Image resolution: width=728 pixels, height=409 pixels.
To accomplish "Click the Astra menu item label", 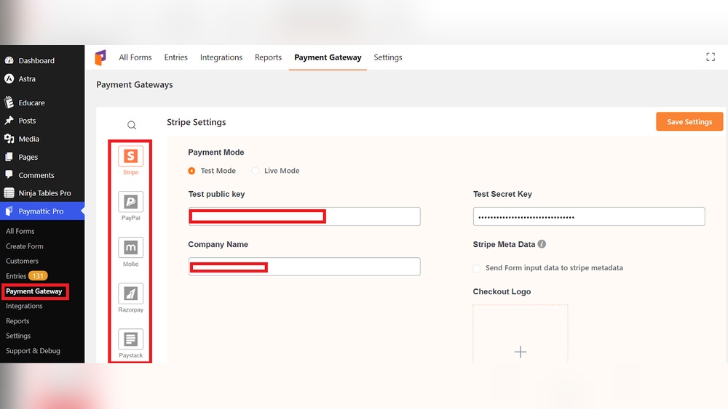I will click(27, 78).
